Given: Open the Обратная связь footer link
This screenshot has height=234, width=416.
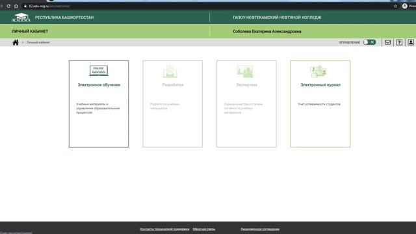Looking at the screenshot, I should click(204, 229).
